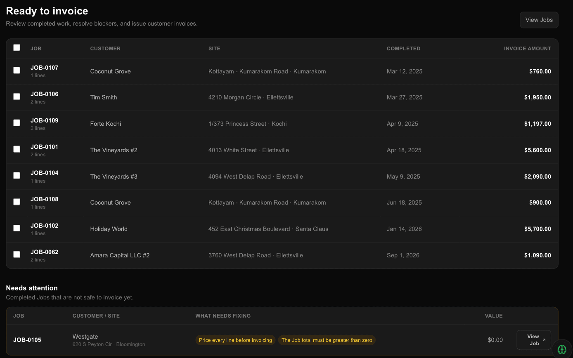Click the invoice amount $2,090.00
Screen dimensions: 573x358
[x=537, y=177]
